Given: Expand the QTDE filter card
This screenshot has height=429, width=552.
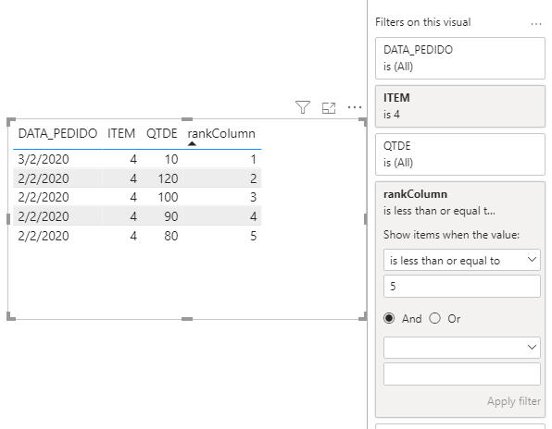Looking at the screenshot, I should [460, 154].
